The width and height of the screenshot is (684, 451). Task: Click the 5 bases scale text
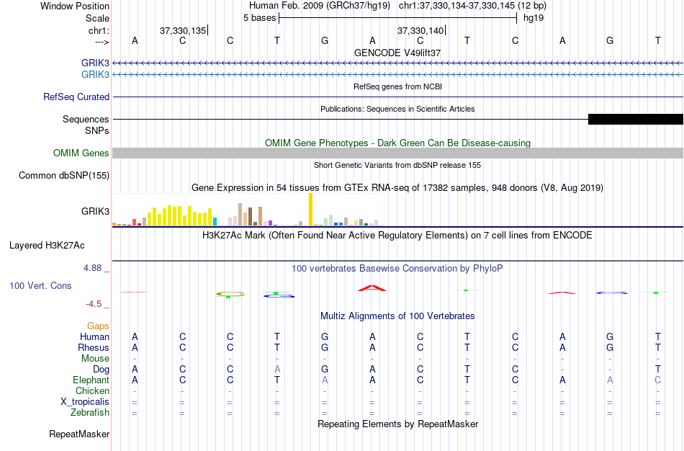click(259, 18)
